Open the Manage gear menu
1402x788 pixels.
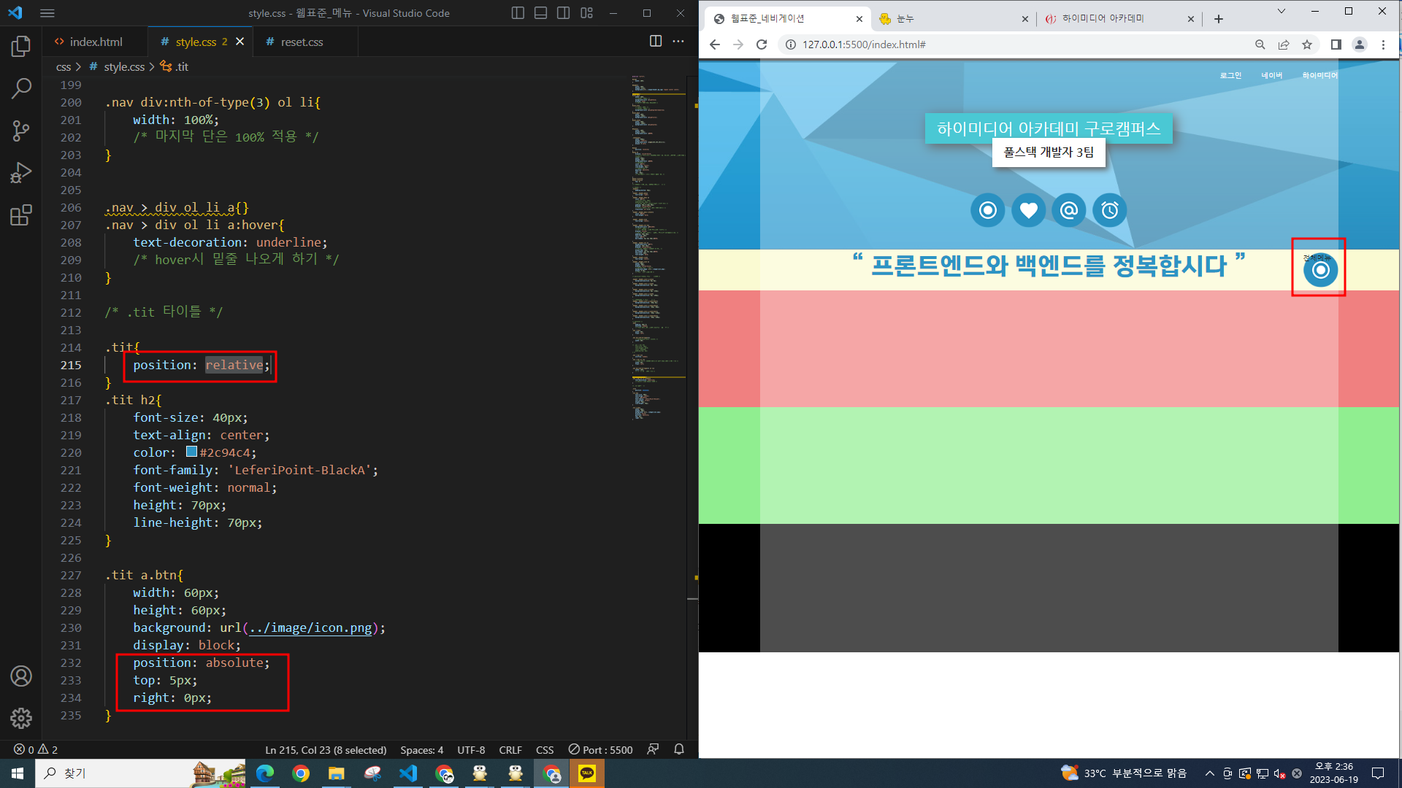click(x=21, y=718)
